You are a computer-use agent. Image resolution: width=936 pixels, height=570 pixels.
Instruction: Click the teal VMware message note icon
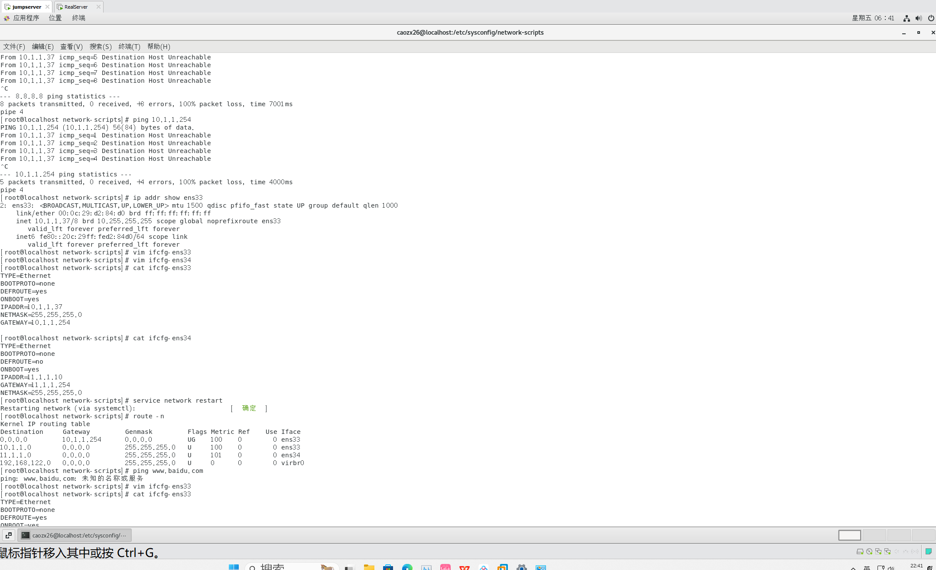pyautogui.click(x=929, y=551)
